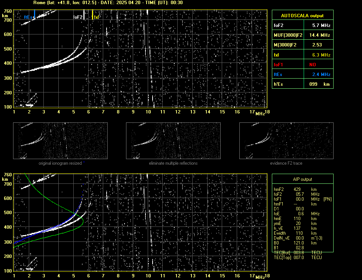This screenshot has width=362, height=280.
Task: Click the 760 km label on bottom ionogram
Action: (8, 175)
